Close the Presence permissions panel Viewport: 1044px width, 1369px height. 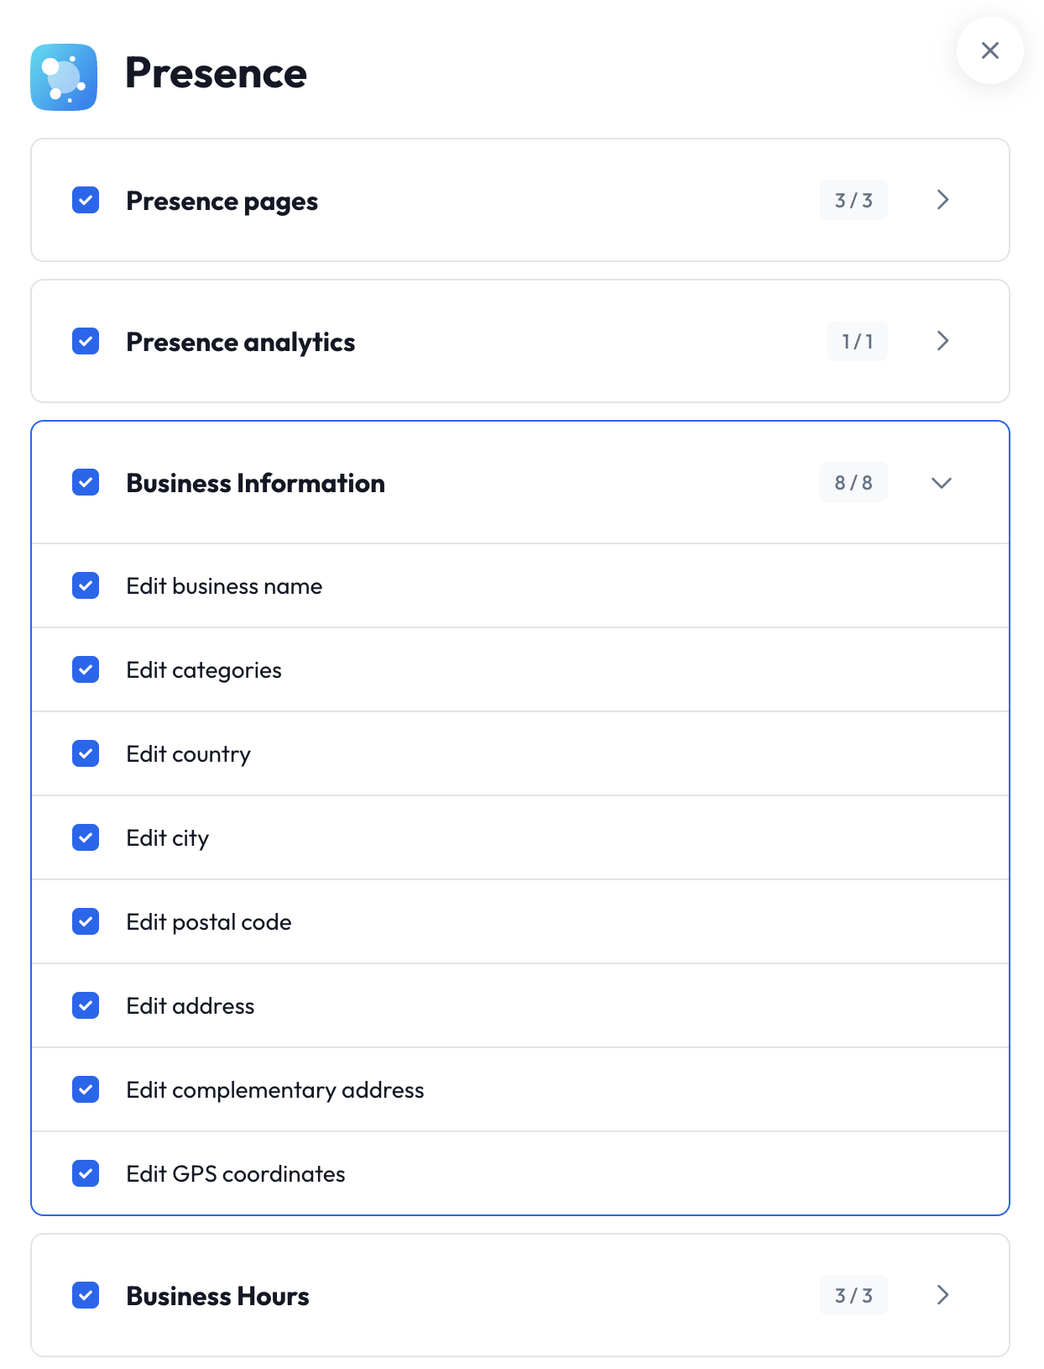pyautogui.click(x=990, y=50)
